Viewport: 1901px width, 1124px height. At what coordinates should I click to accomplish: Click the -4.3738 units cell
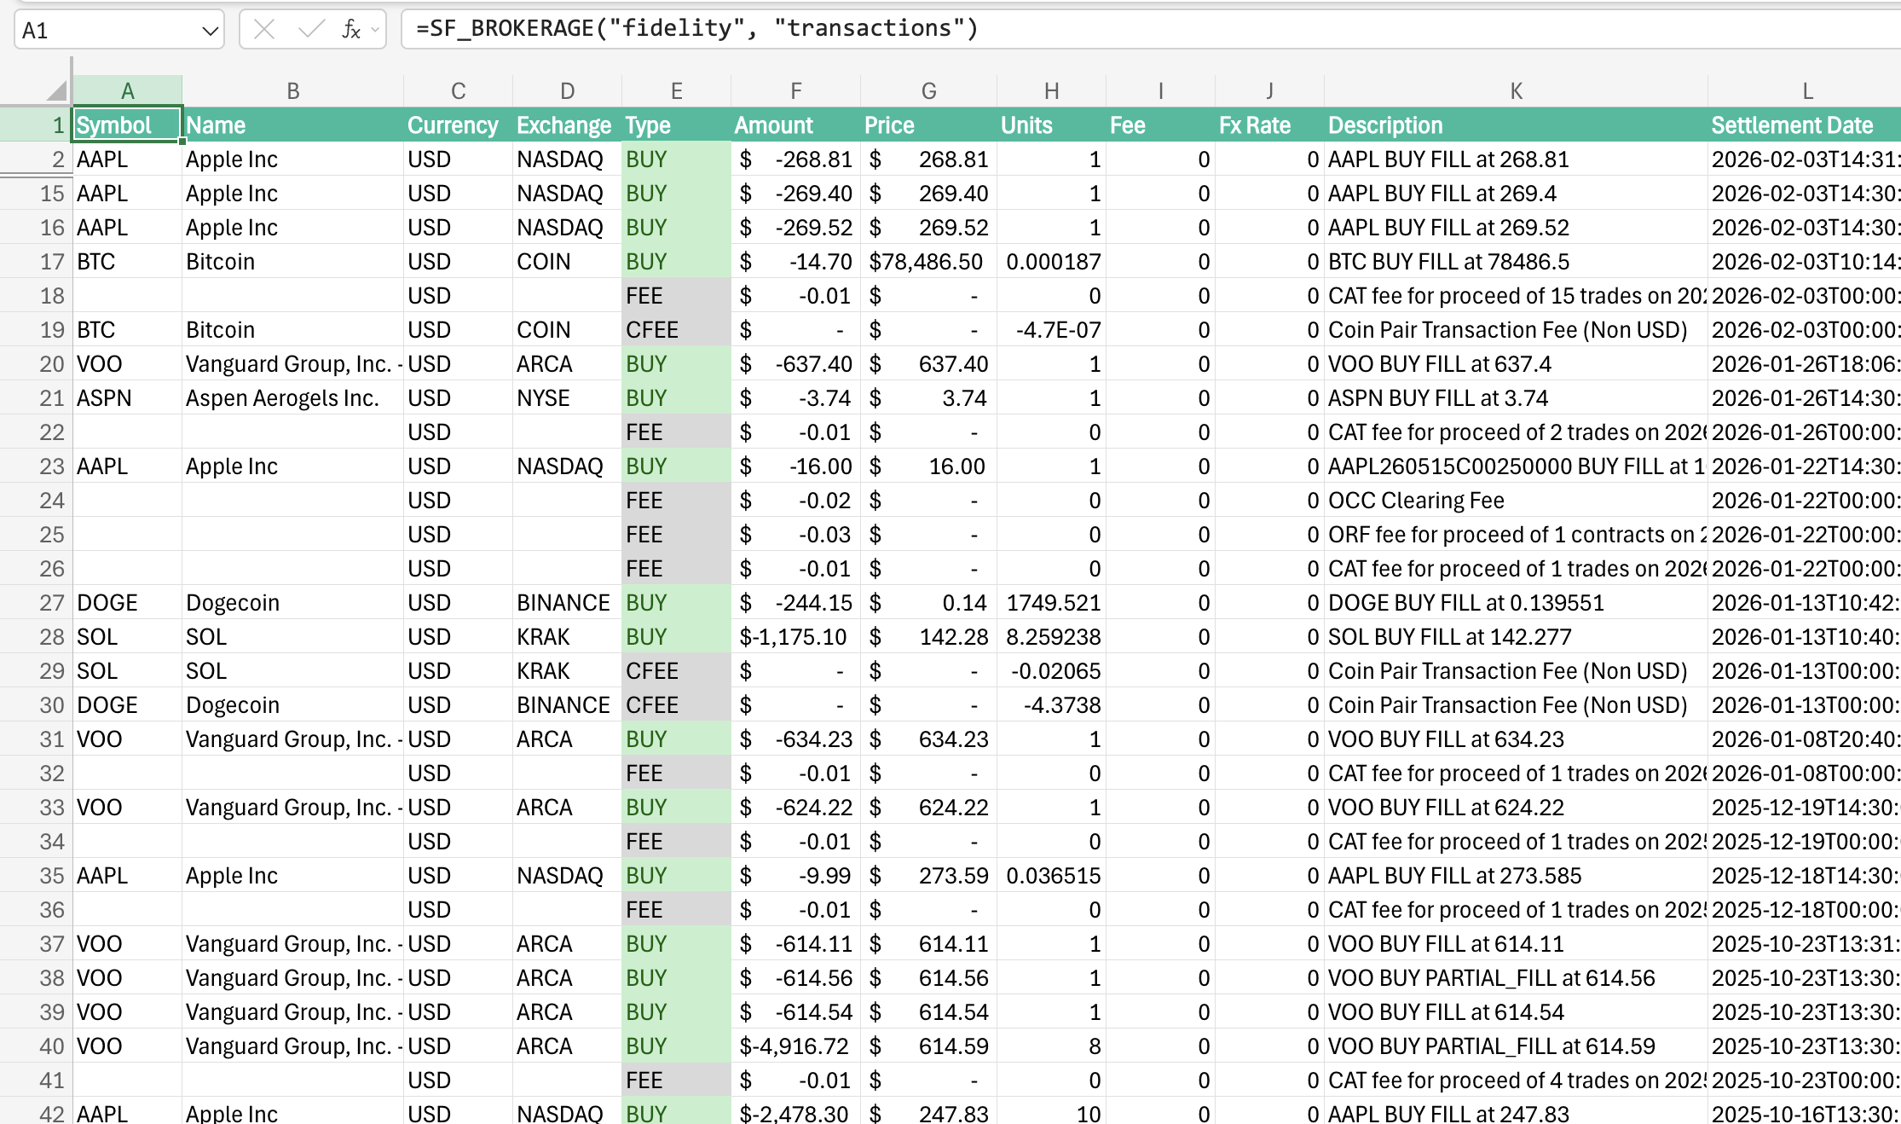coord(1051,704)
